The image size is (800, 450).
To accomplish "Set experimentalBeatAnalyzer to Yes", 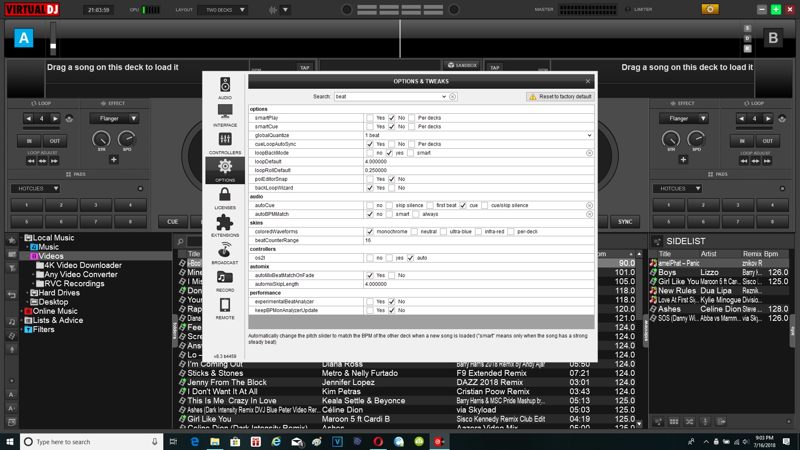I will click(x=370, y=302).
